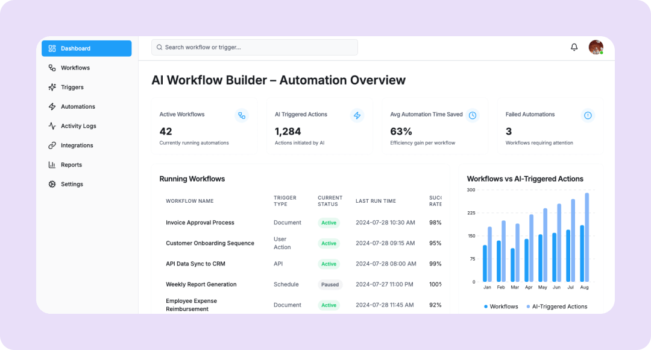Screen dimensions: 651x350
Task: Click the clock icon on Time Saved card
Action: 473,115
